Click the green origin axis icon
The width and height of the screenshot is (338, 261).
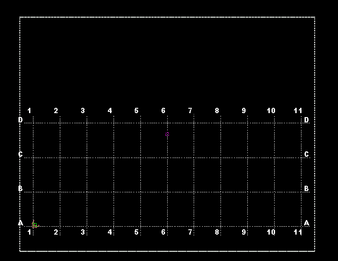(35, 225)
